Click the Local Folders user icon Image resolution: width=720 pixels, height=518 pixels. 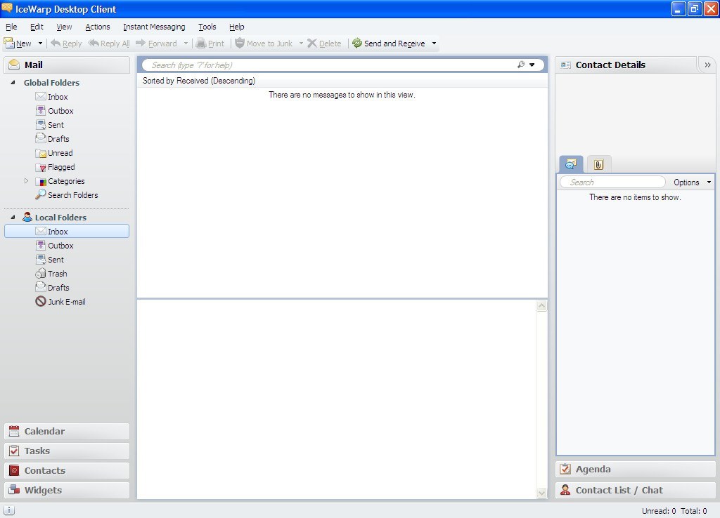[x=27, y=217]
